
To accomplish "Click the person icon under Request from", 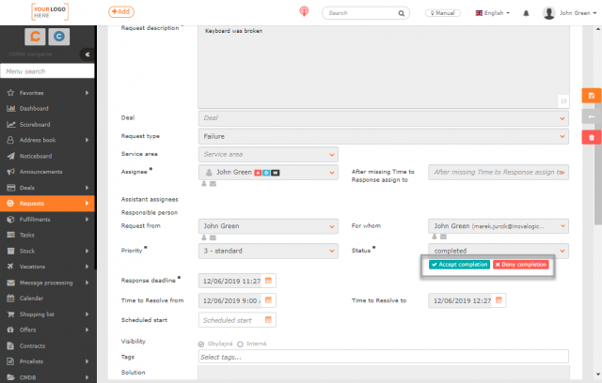I will (x=204, y=237).
